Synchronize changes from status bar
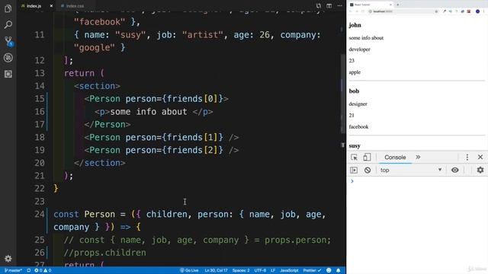 click(x=29, y=270)
